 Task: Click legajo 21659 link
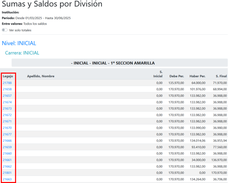click(7, 147)
